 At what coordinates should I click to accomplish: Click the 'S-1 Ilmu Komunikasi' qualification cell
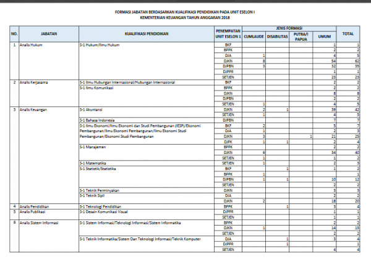click(147, 96)
